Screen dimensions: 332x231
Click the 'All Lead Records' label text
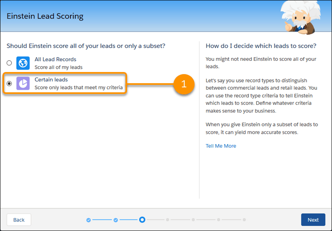click(x=55, y=60)
